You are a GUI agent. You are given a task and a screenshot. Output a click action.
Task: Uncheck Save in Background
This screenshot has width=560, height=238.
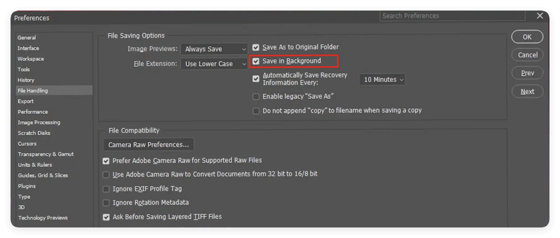256,61
